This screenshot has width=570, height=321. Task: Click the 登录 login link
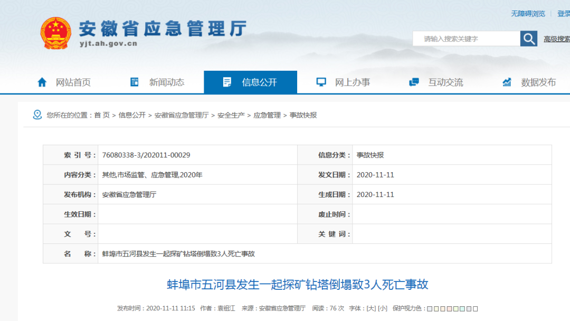tap(564, 14)
